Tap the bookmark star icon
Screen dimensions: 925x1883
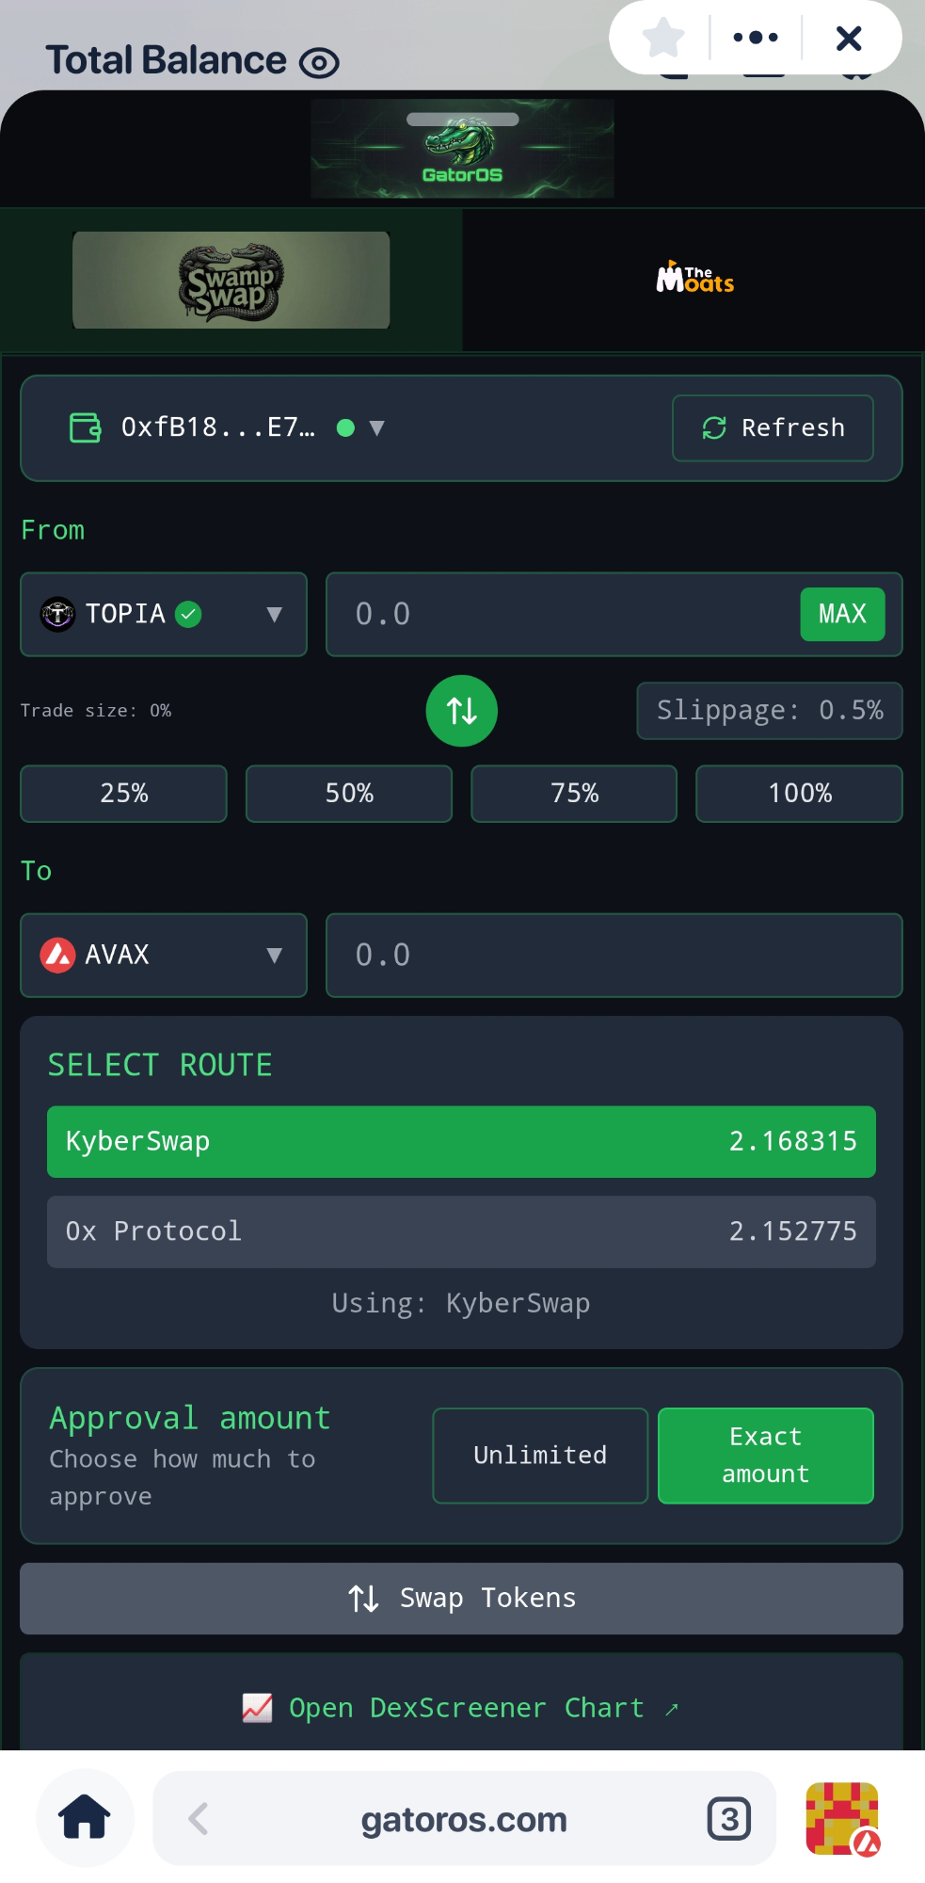[663, 39]
